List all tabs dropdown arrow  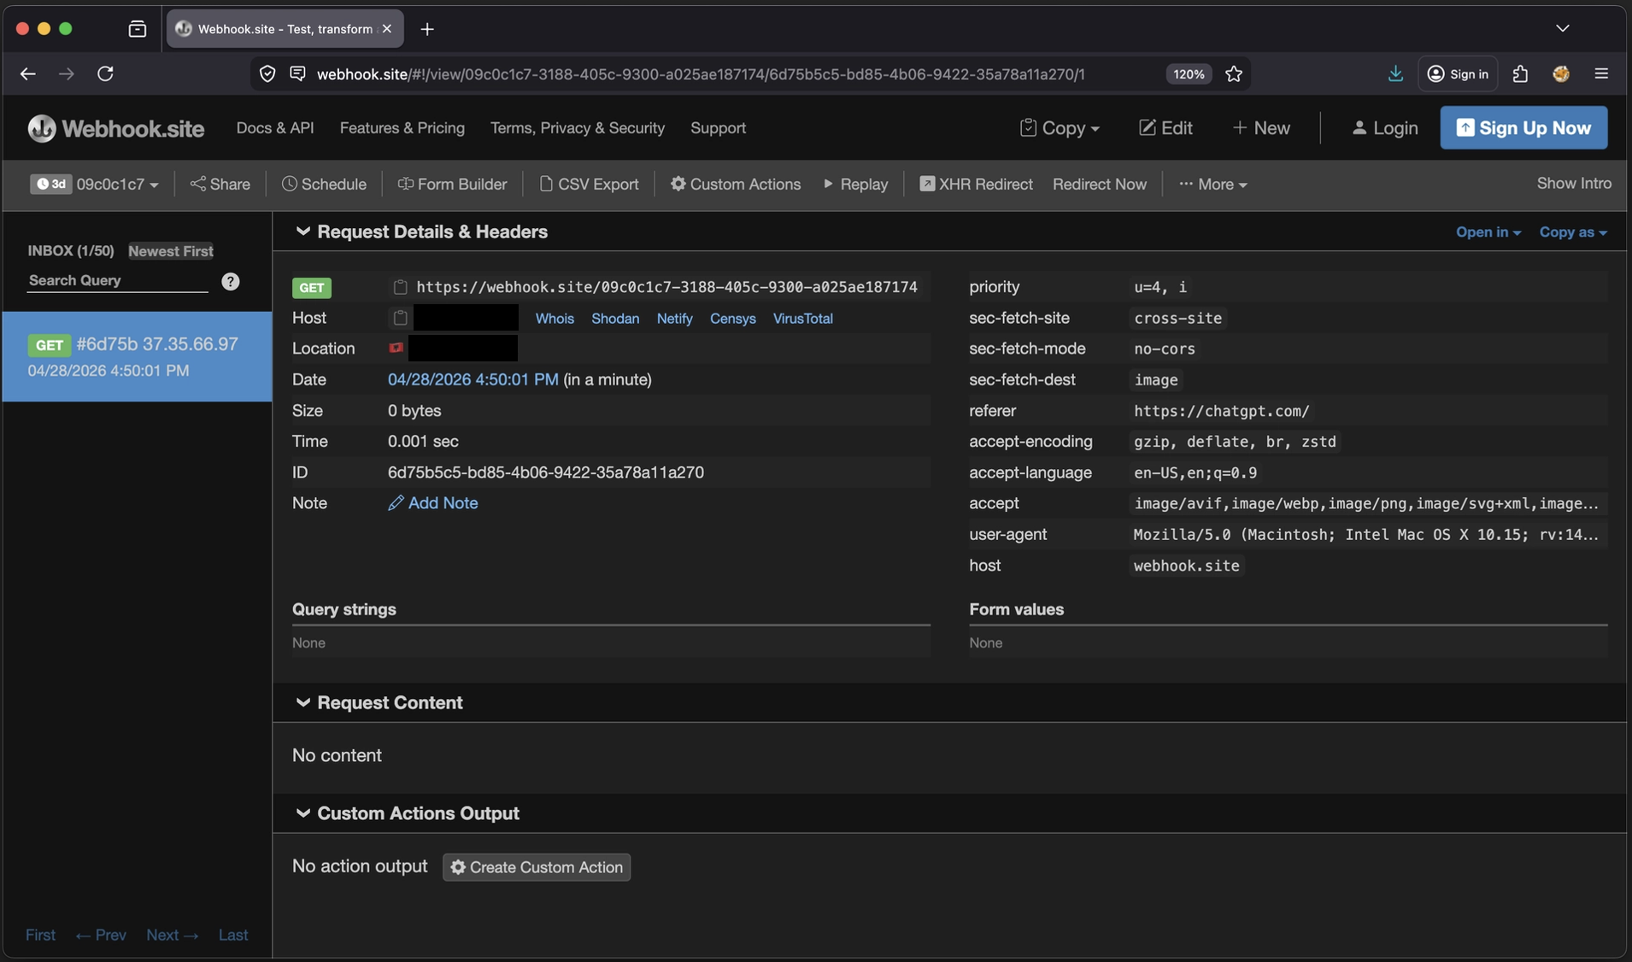(x=1562, y=28)
